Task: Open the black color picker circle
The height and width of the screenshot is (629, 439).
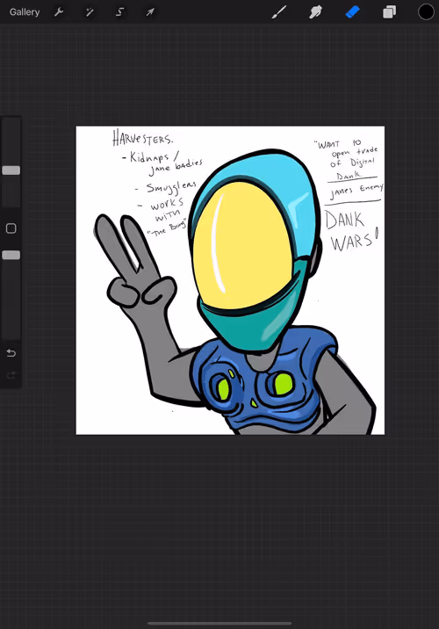Action: [426, 12]
